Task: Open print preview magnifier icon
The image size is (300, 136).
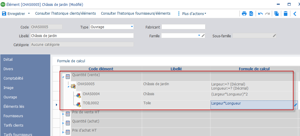Action: coord(251,14)
